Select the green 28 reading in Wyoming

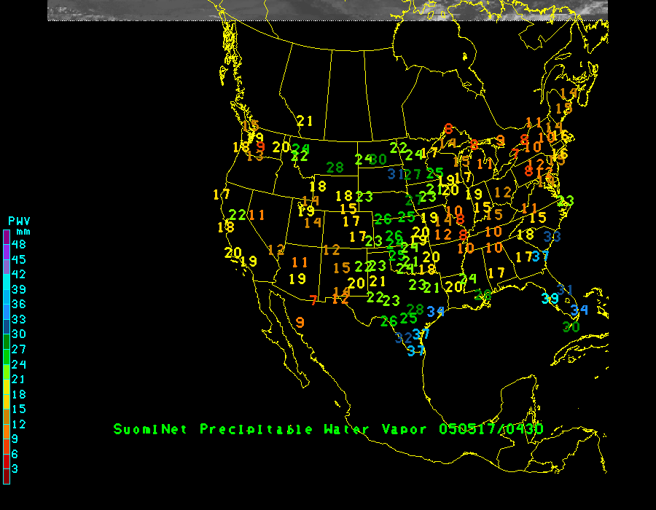335,168
